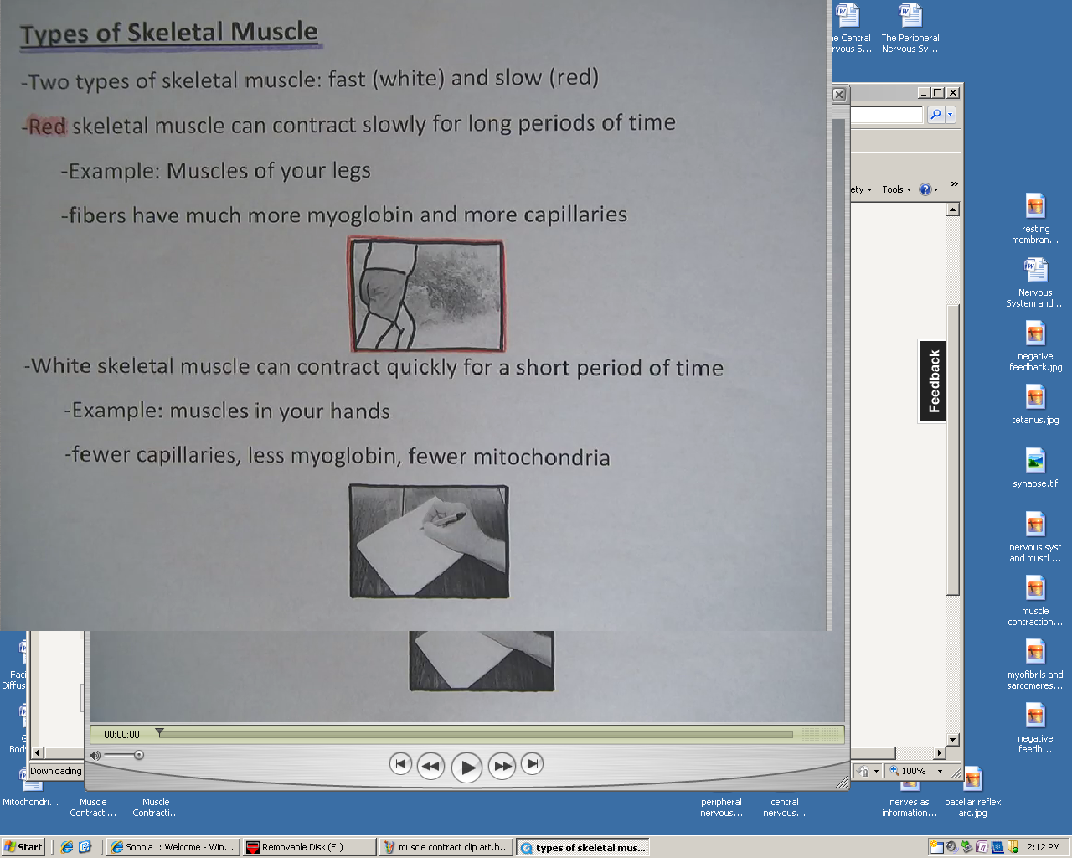Viewport: 1072px width, 858px height.
Task: Expand the browser toolbar overflow chevron
Action: pyautogui.click(x=954, y=184)
